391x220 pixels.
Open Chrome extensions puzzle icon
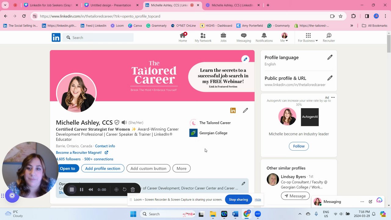354,16
